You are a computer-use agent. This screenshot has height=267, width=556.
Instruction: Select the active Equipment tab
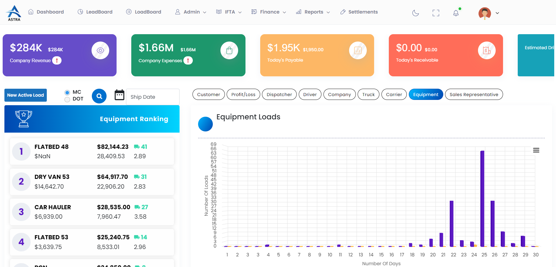[x=426, y=94]
